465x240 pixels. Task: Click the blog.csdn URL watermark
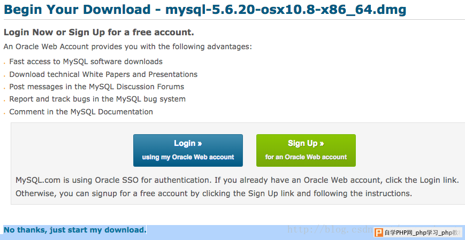click(x=330, y=229)
